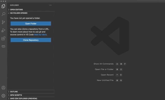Click the Open File or Folder label
165x100 pixels.
pos(104,69)
